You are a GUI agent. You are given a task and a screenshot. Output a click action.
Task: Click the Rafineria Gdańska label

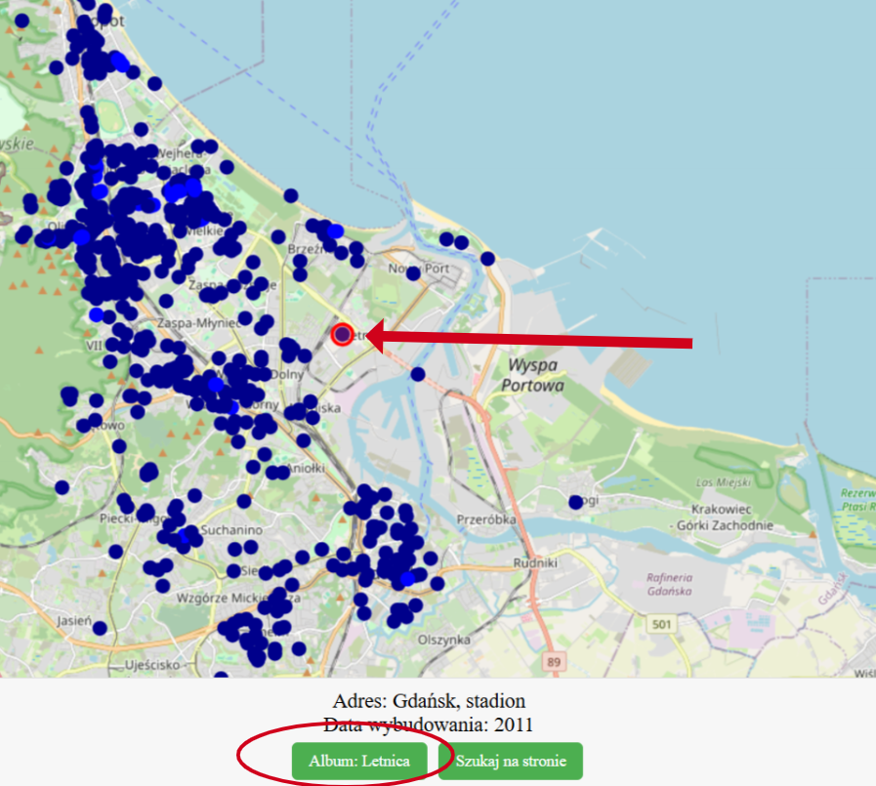[x=669, y=584]
